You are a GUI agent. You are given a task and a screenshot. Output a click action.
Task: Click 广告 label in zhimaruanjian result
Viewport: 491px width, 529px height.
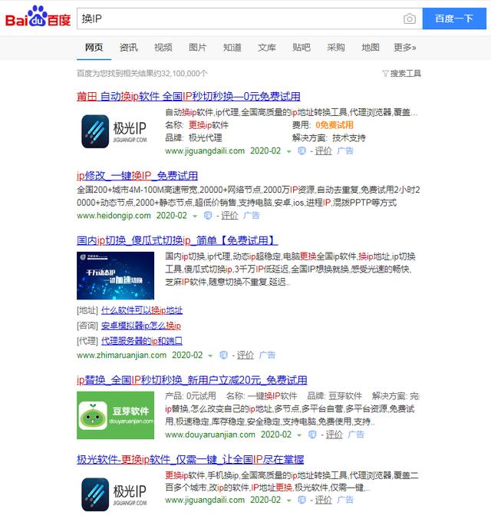coord(267,355)
